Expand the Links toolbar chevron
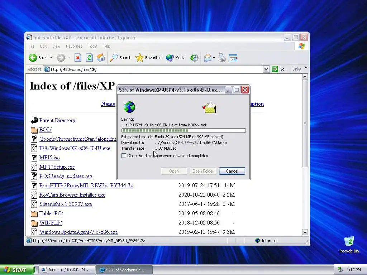The height and width of the screenshot is (275, 367). click(x=305, y=68)
